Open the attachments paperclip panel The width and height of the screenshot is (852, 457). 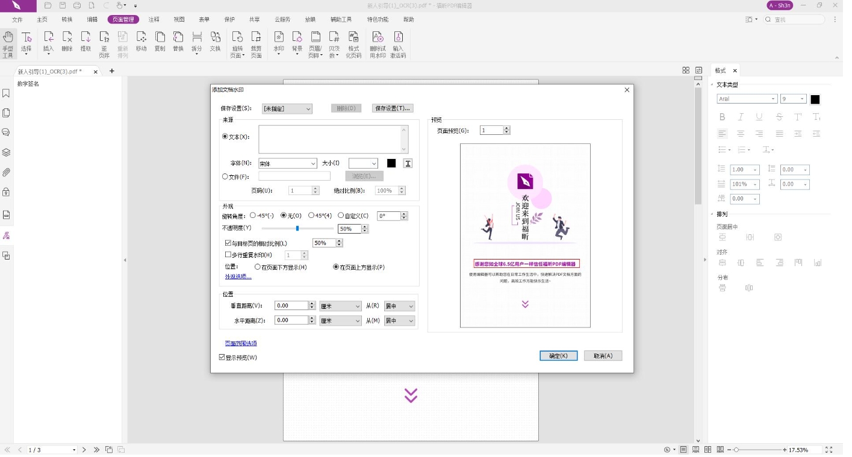click(6, 172)
